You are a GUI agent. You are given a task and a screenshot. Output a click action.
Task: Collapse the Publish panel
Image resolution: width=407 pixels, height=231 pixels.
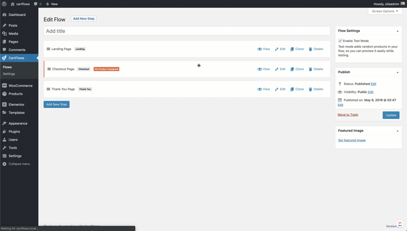point(397,72)
